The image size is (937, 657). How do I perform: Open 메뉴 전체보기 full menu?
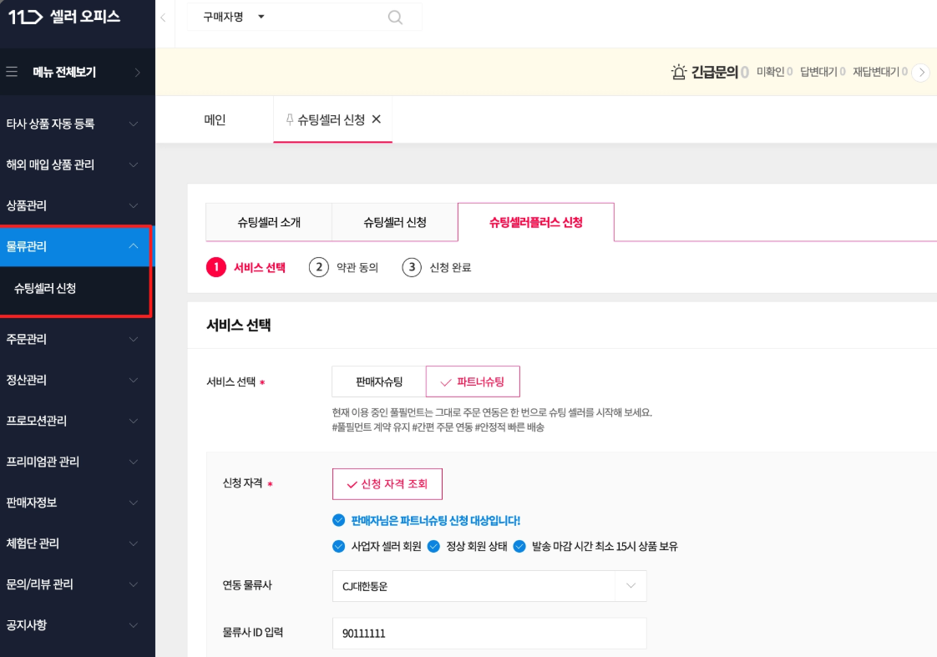(78, 72)
